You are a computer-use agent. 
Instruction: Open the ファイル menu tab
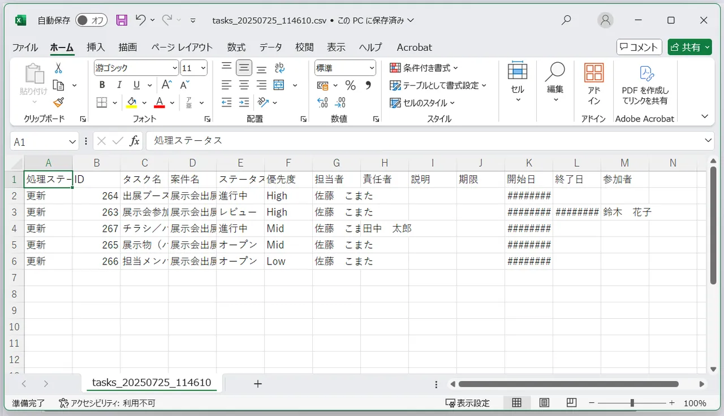pos(25,47)
